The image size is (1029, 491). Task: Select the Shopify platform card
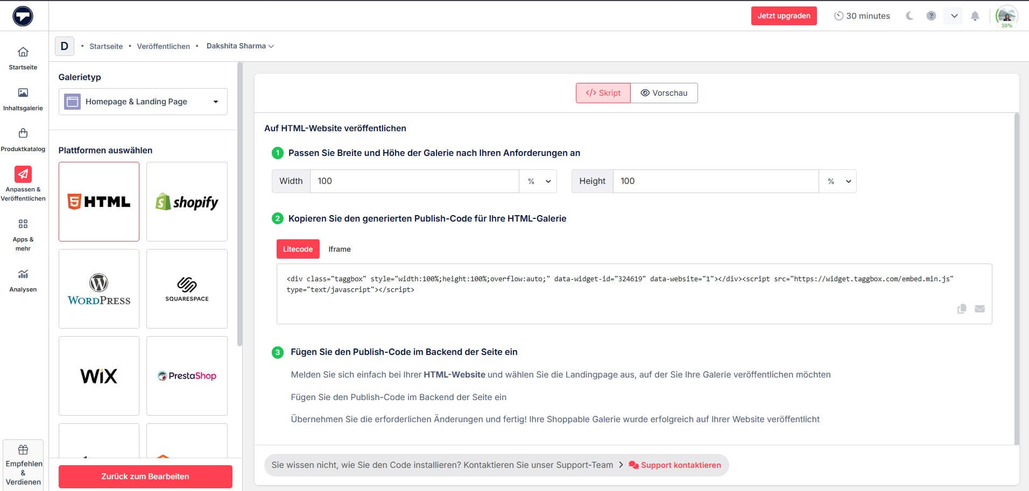(187, 202)
